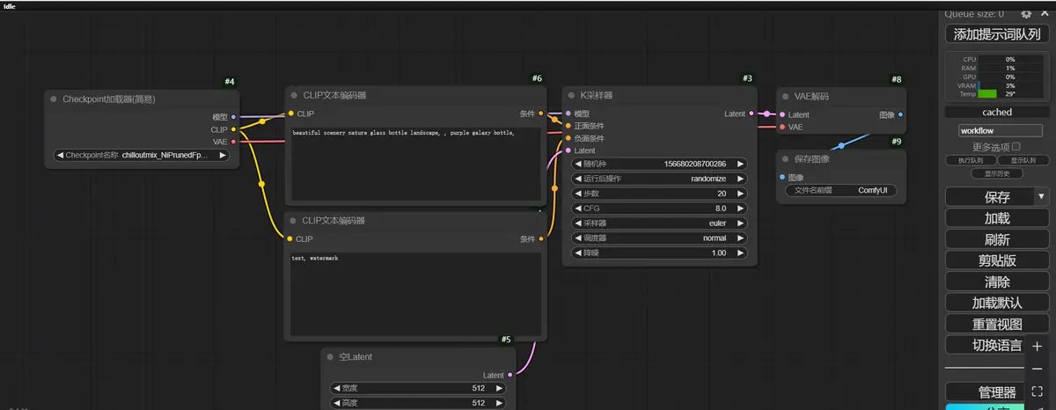Open the '调度器' normal combo
The height and width of the screenshot is (410, 1056).
(659, 238)
